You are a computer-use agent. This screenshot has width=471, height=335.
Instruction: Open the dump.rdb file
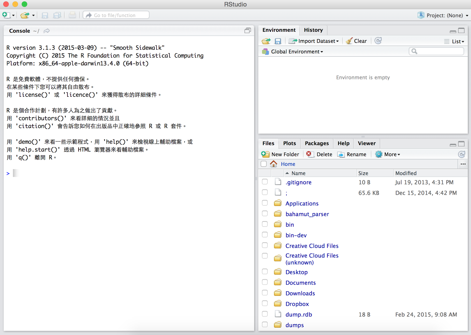pos(298,314)
